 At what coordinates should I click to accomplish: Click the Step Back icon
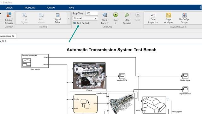[x=104, y=15]
